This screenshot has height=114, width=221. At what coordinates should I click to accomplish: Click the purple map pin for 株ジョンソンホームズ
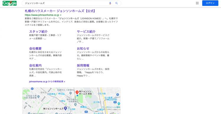point(65,108)
